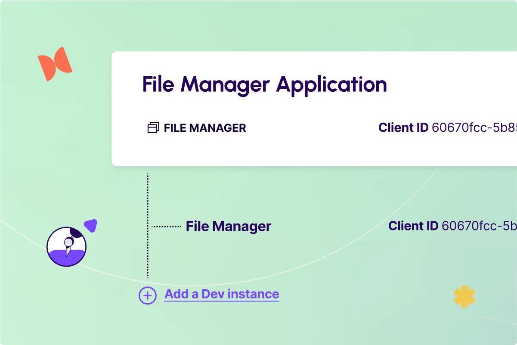Click the yellow asterisk decoration

click(x=464, y=297)
